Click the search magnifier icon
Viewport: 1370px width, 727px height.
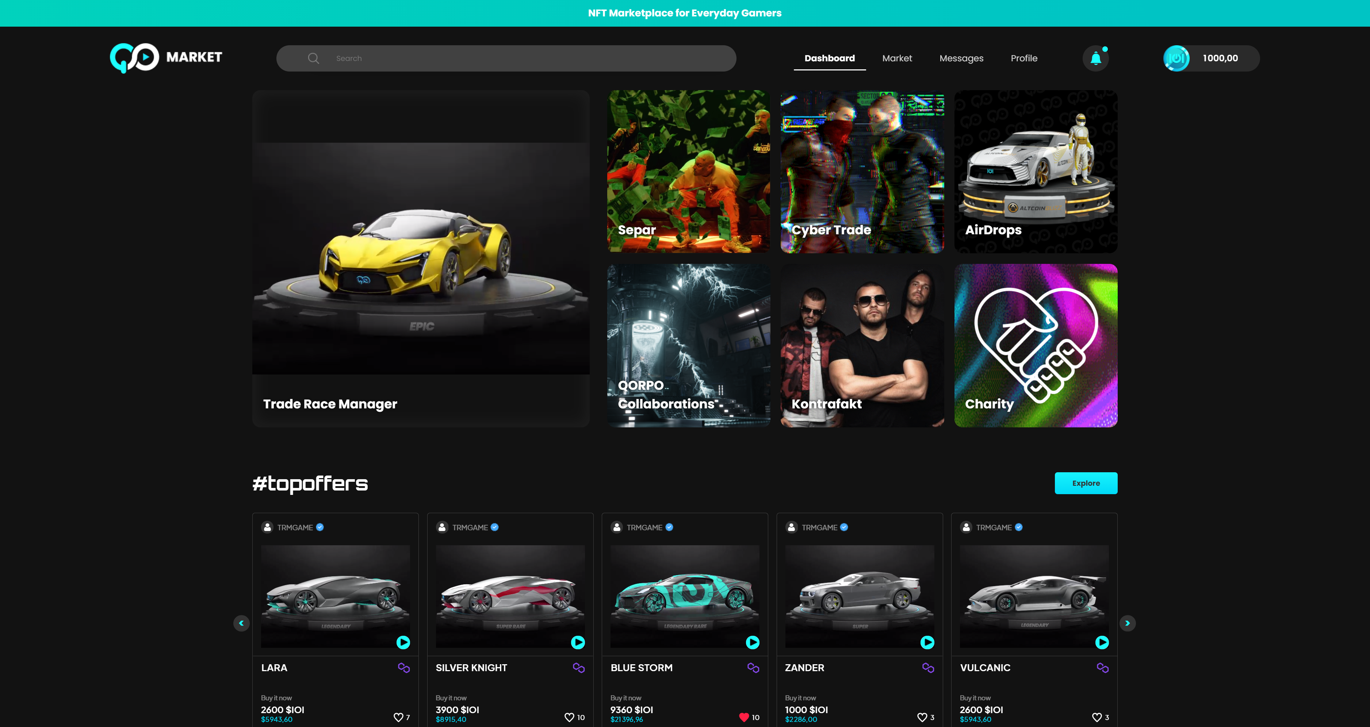[x=313, y=58]
